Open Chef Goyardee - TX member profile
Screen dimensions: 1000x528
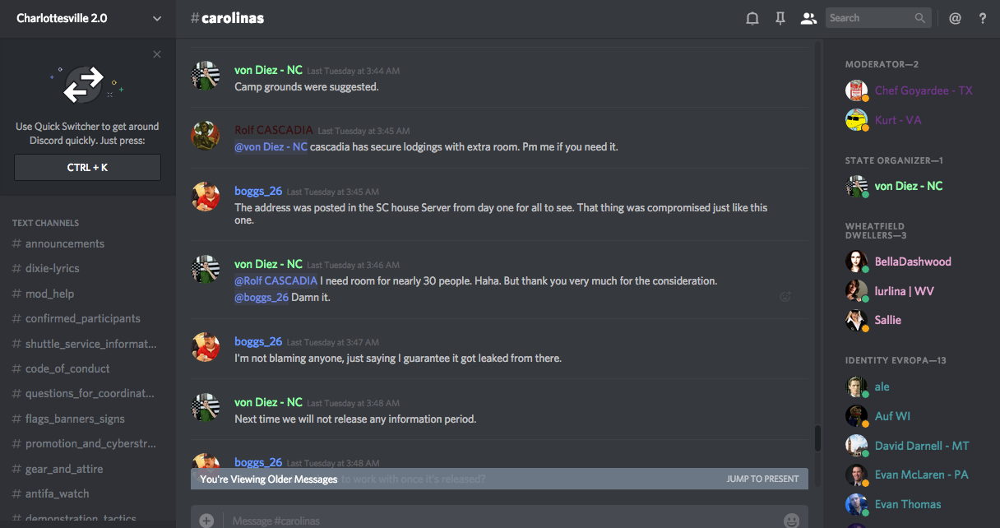(924, 90)
